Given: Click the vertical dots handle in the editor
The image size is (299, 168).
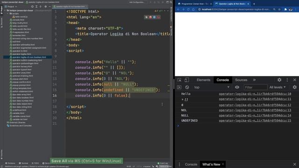Looking at the screenshot, I should (x=162, y=104).
